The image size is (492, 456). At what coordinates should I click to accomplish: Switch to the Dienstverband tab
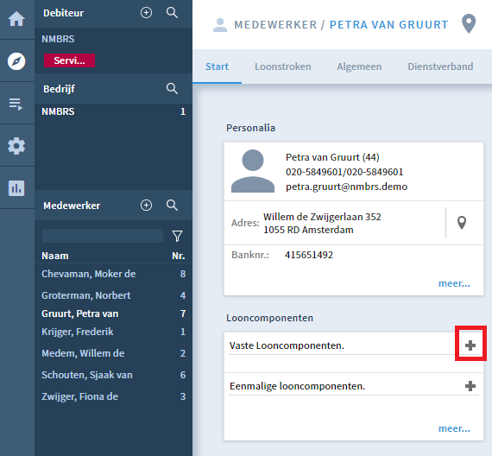[440, 66]
